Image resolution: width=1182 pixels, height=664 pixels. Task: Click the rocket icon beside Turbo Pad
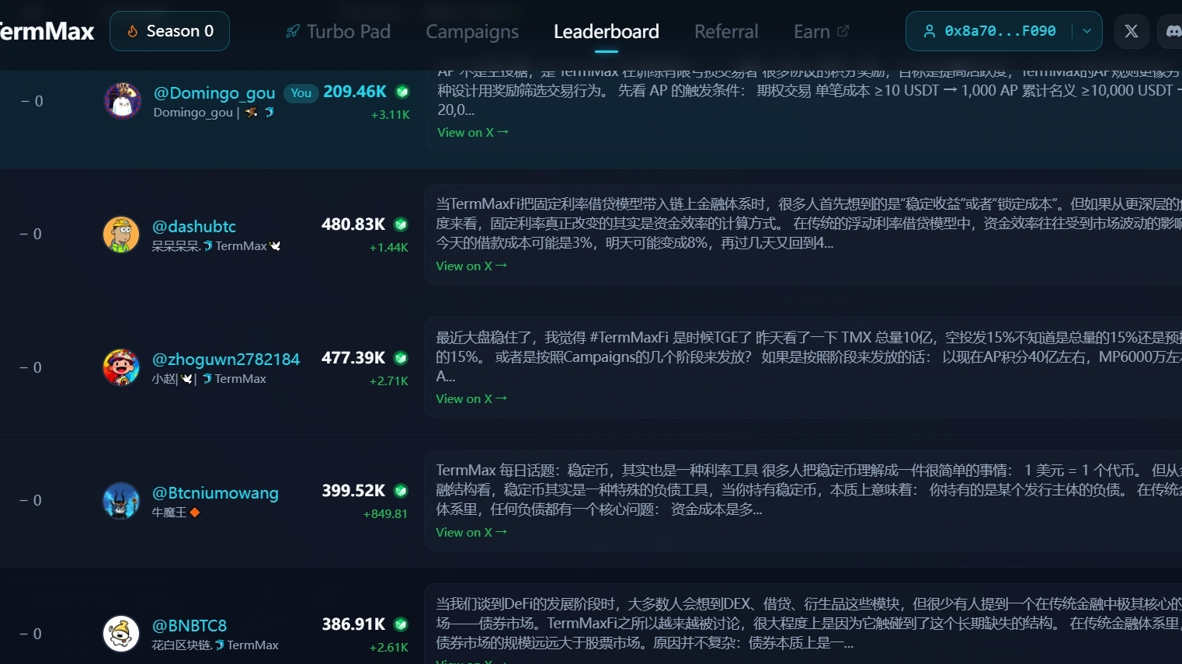point(293,31)
